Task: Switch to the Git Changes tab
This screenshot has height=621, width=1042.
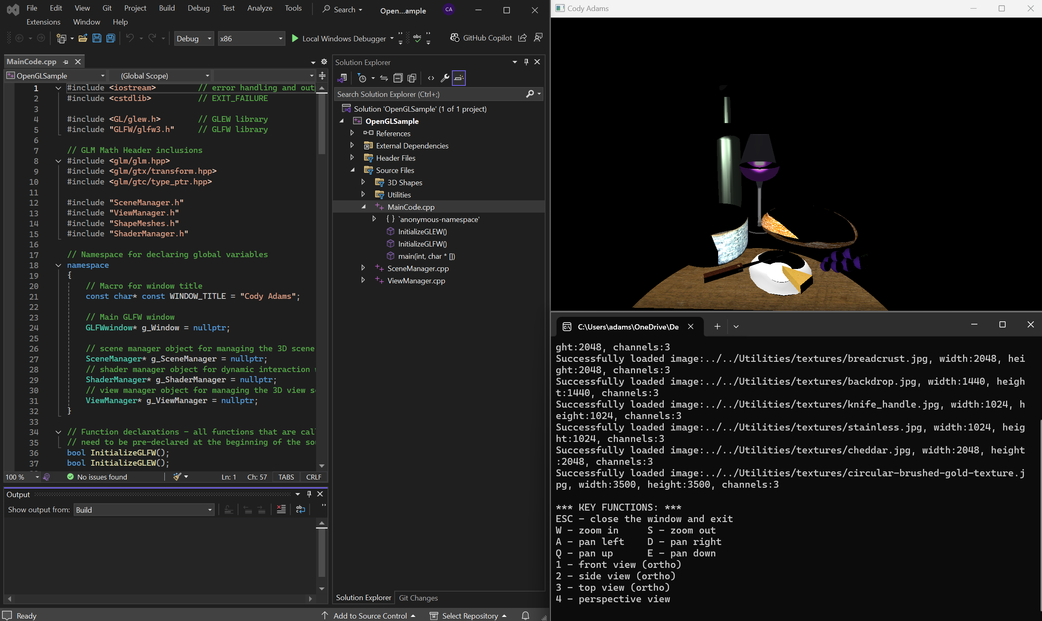Action: click(418, 598)
